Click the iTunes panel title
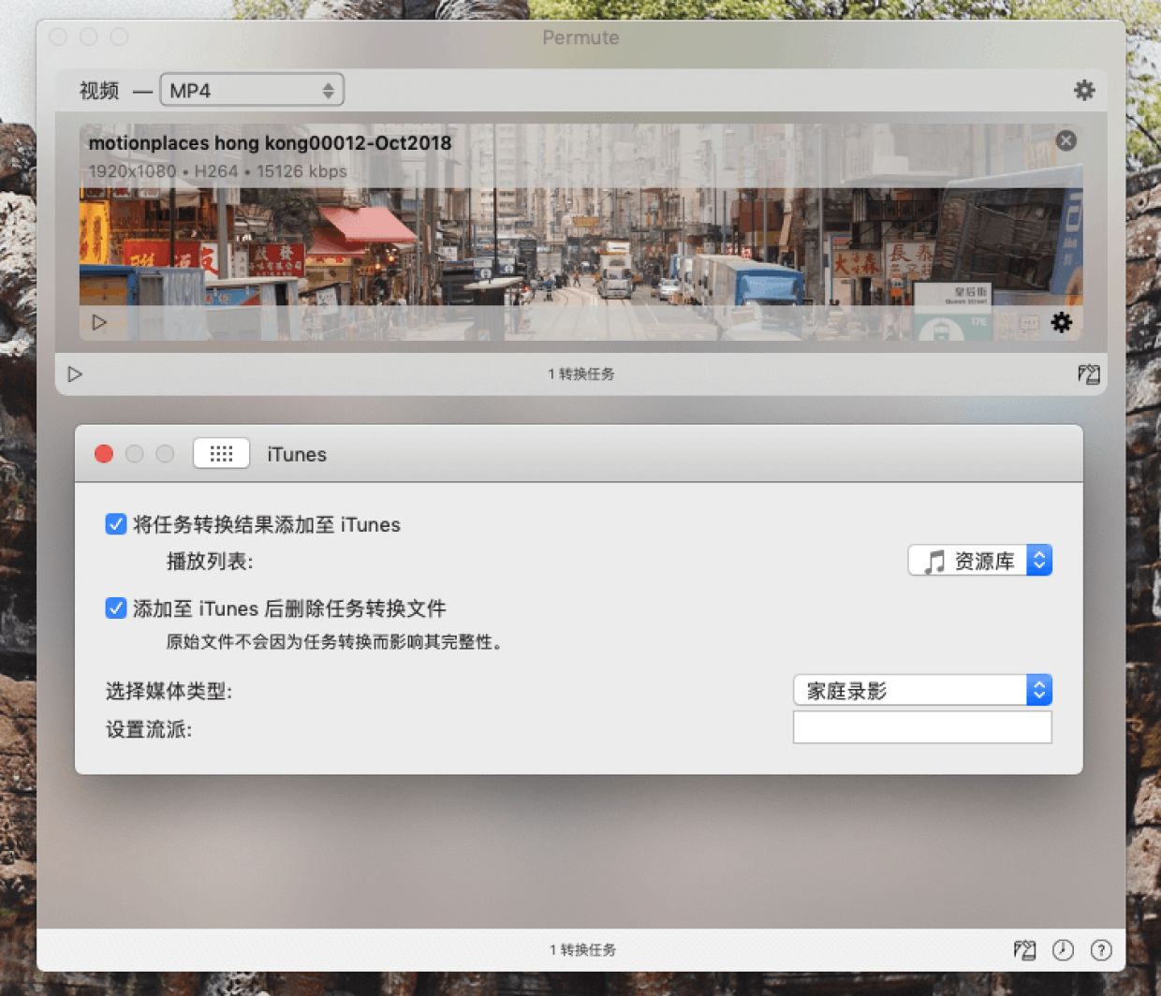The image size is (1161, 996). (297, 454)
